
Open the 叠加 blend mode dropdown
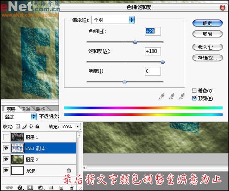(x=20, y=117)
